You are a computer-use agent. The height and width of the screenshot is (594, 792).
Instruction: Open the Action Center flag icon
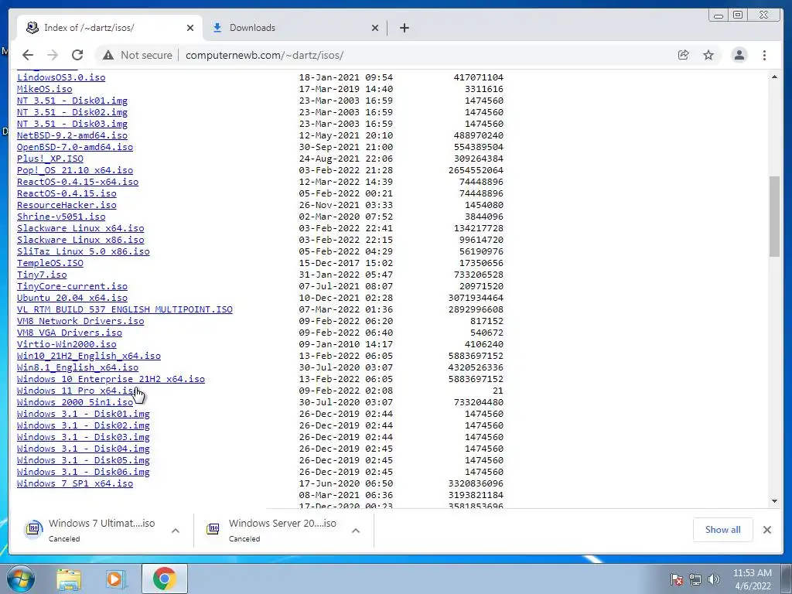coord(676,579)
